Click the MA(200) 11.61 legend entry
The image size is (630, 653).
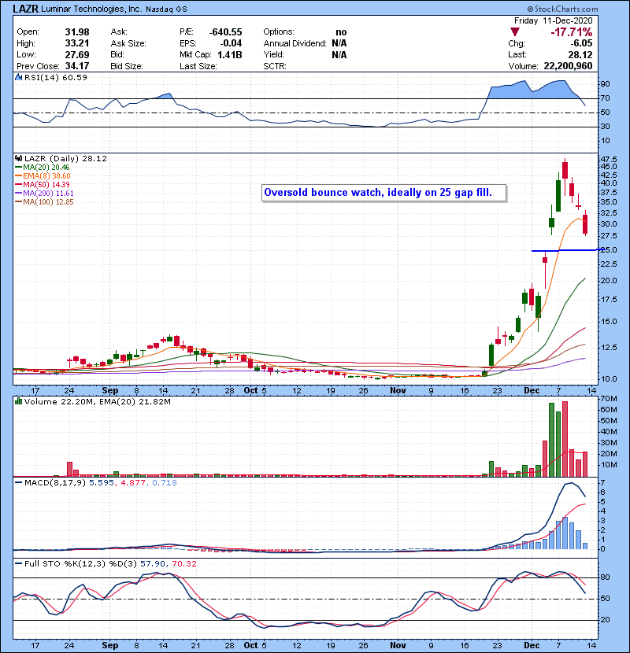pos(44,194)
